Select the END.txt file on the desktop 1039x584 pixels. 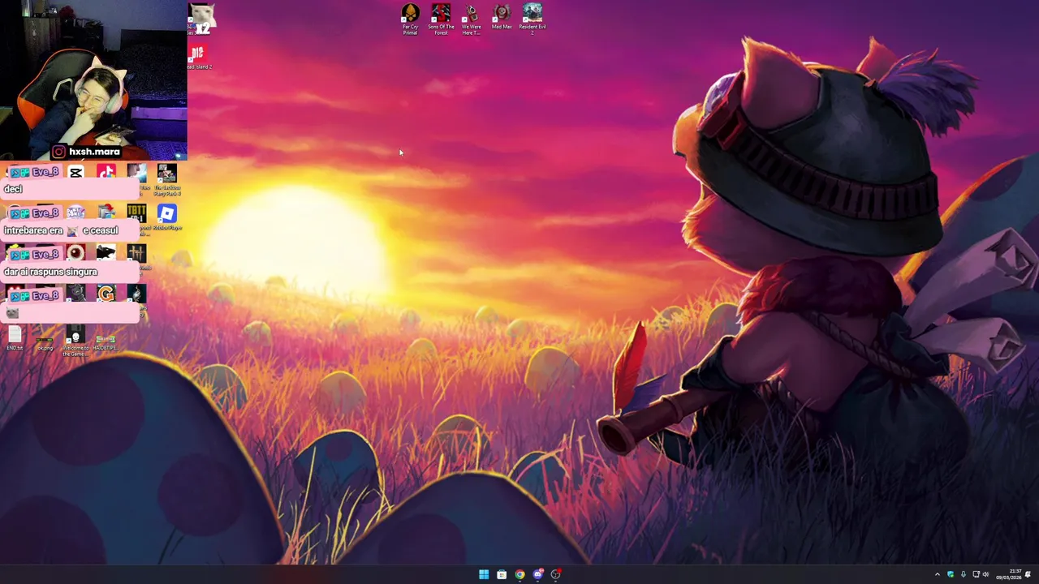point(15,339)
